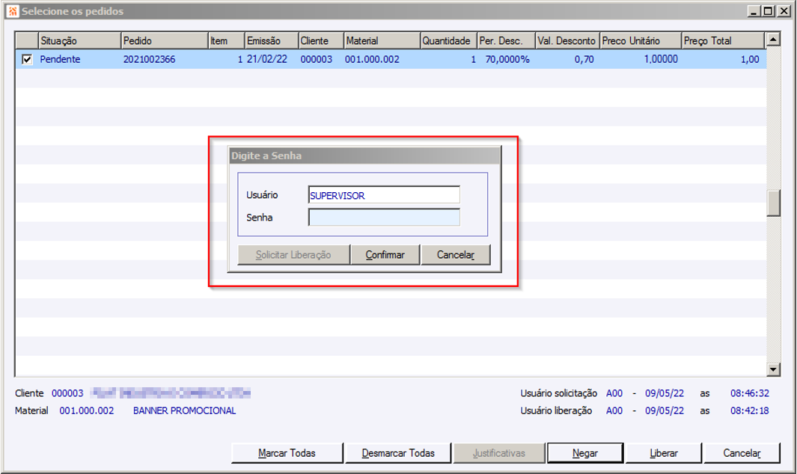Viewport: 797px width, 474px height.
Task: Click the 70,0000% discount cell
Action: pyautogui.click(x=507, y=60)
